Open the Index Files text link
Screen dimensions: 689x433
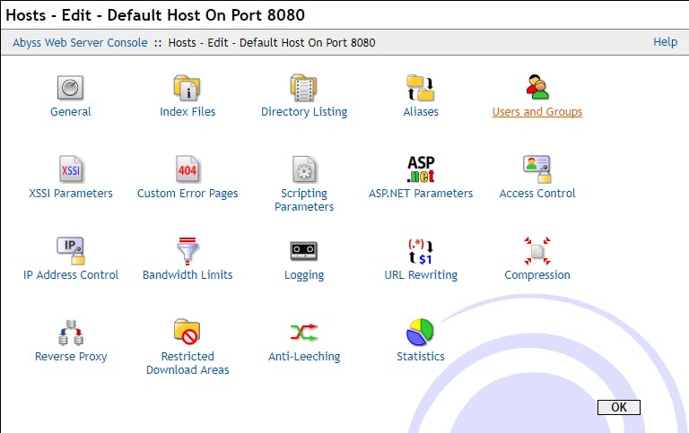(x=188, y=111)
